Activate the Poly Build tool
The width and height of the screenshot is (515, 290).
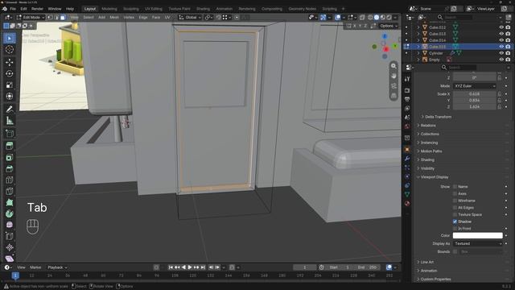10,202
